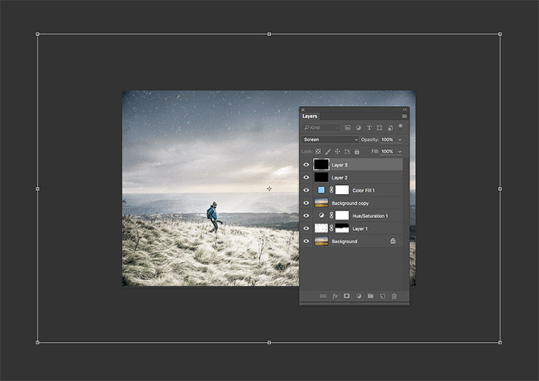
Task: Hide the Hue/Saturation 1 adjustment layer
Action: [306, 215]
